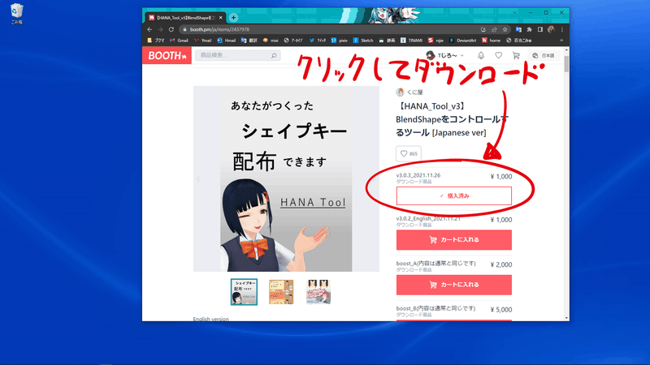Screen dimensions: 650x365
Task: Click the search magnifier icon on BOOTH
Action: click(x=274, y=55)
